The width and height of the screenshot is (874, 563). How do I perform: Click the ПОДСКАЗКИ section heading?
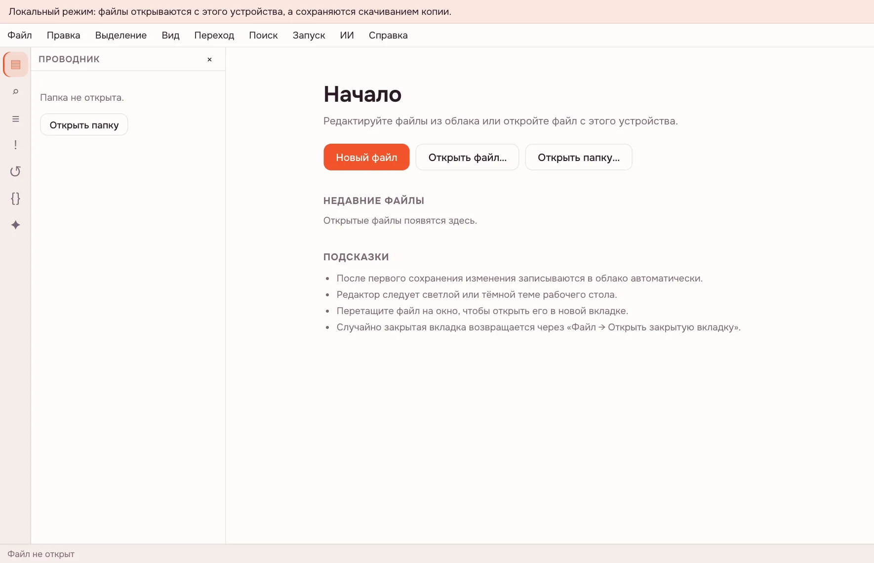356,257
